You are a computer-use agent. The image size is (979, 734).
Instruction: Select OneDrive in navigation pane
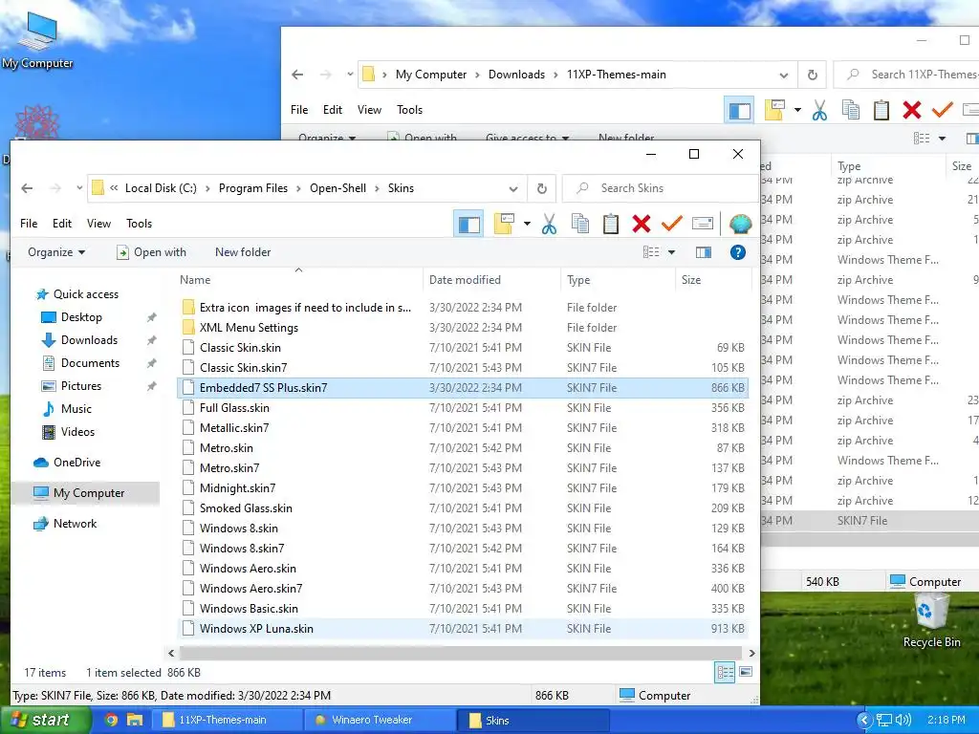(76, 463)
